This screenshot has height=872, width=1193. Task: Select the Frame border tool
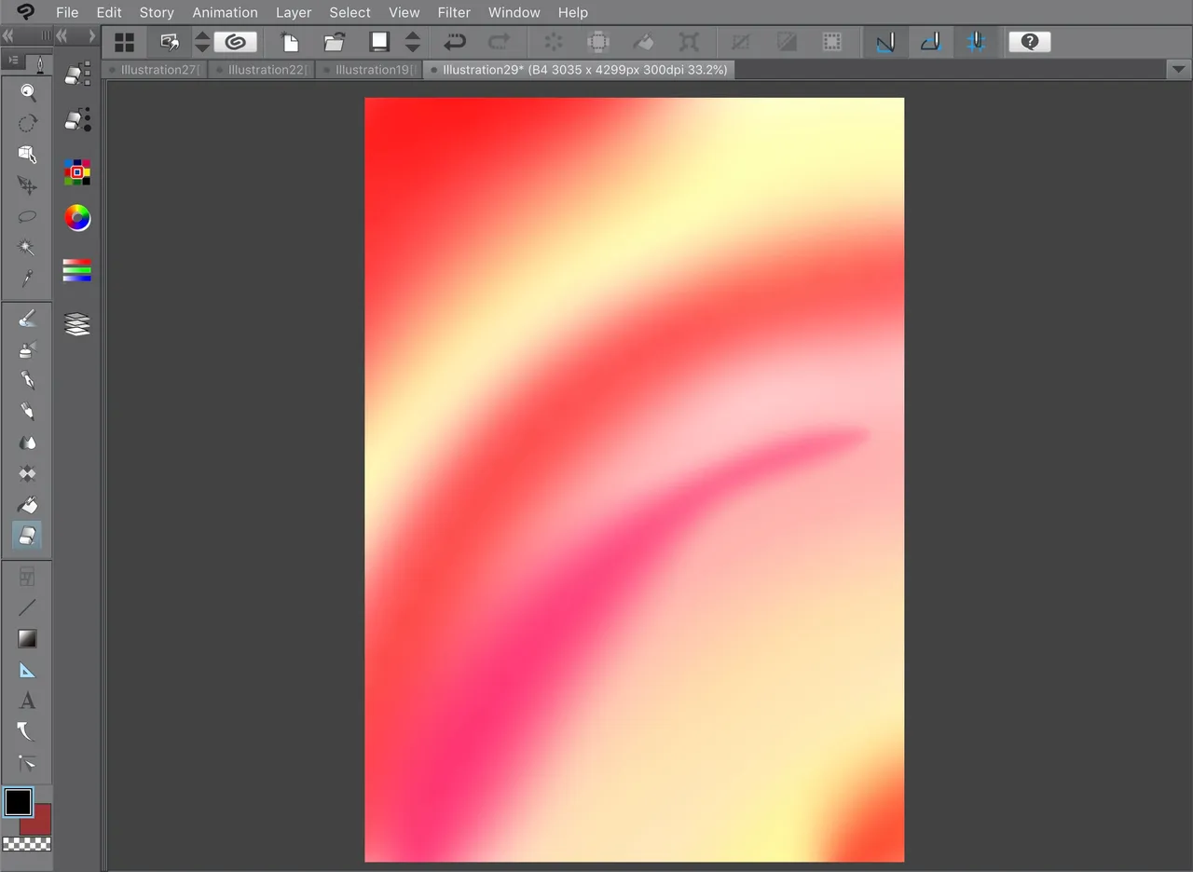point(28,577)
